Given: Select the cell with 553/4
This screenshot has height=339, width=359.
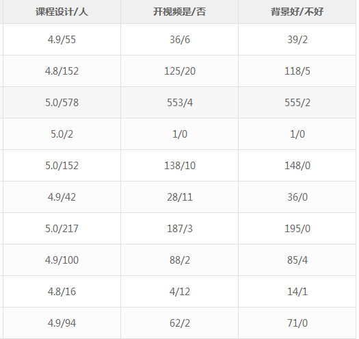Looking at the screenshot, I should [179, 103].
